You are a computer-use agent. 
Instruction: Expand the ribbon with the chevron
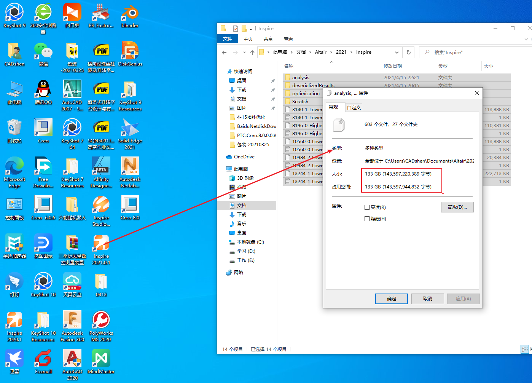pos(526,39)
